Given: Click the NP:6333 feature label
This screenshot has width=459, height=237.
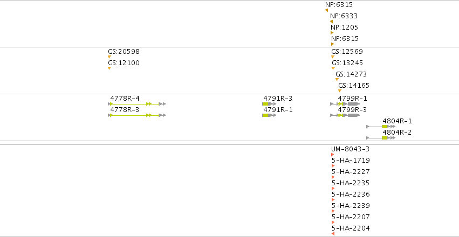Looking at the screenshot, I should pyautogui.click(x=344, y=16).
